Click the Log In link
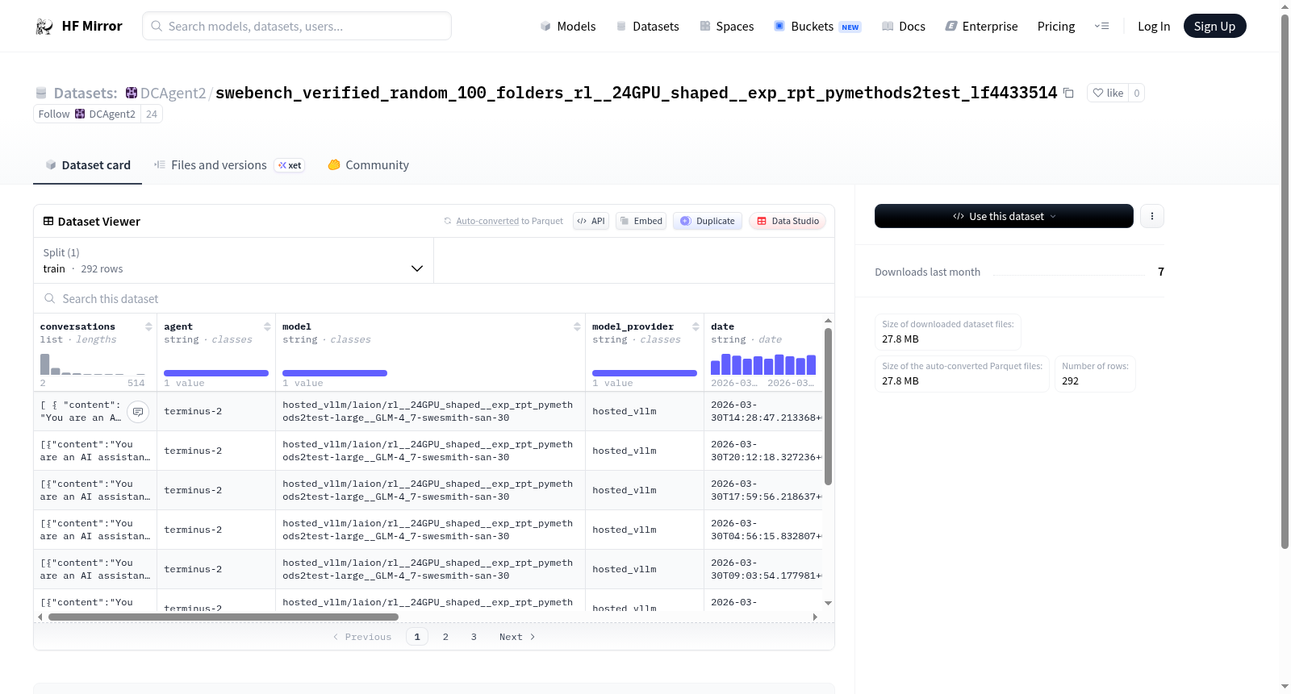The image size is (1291, 694). tap(1154, 27)
